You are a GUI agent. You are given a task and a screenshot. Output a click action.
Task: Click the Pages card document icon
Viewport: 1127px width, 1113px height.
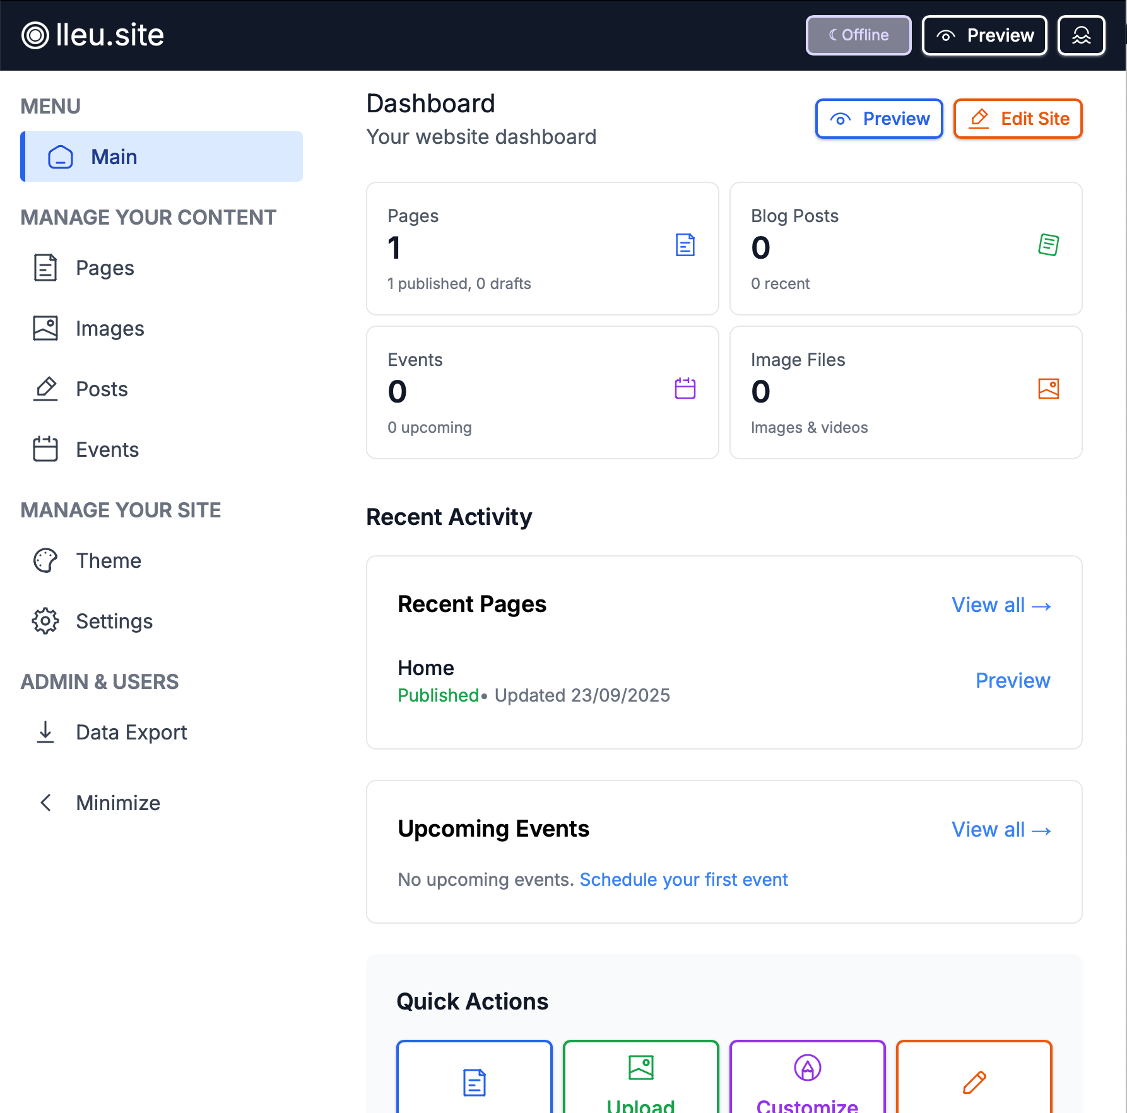tap(685, 245)
